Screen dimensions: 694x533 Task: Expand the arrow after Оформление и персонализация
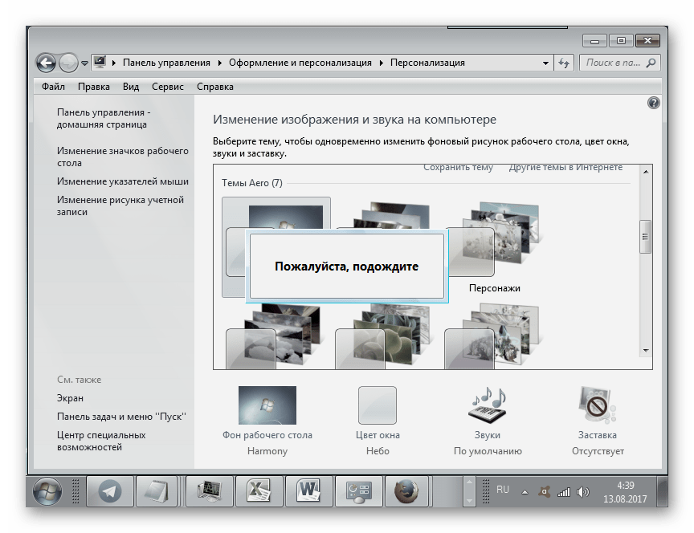[381, 63]
